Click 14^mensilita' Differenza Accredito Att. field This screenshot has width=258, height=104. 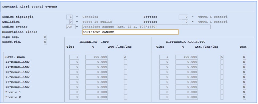coord(222,67)
